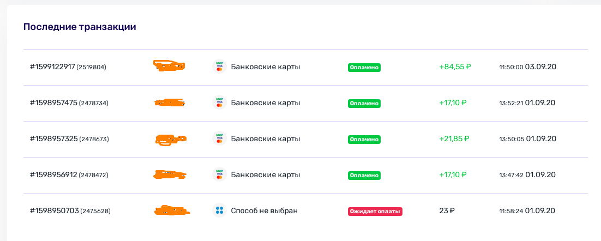The image size is (601, 241).
Task: Open transaction #1598956912
Action: (x=53, y=175)
